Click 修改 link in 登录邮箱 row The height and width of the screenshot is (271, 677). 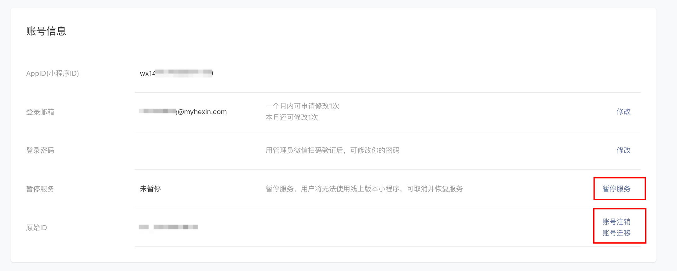[x=623, y=112]
